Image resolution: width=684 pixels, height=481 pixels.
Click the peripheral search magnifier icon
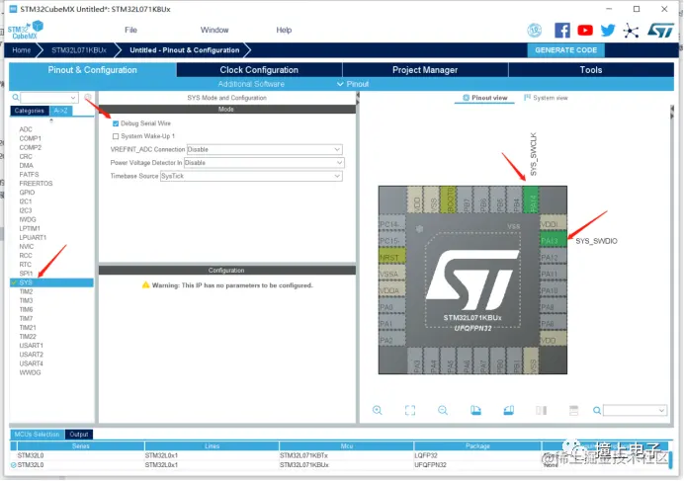[15, 97]
